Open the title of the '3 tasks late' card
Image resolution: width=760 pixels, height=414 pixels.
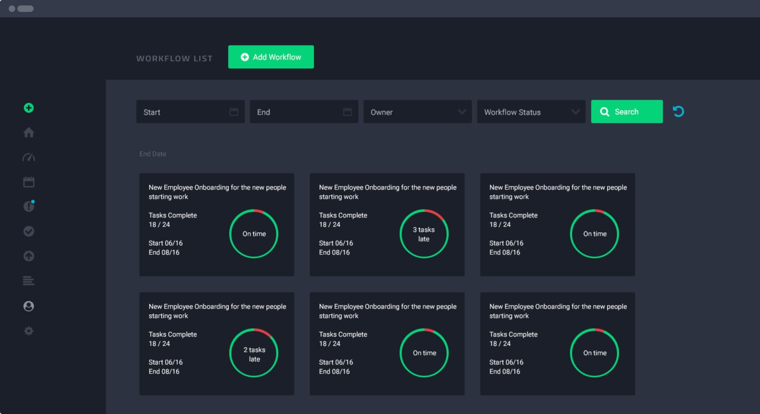tap(387, 192)
